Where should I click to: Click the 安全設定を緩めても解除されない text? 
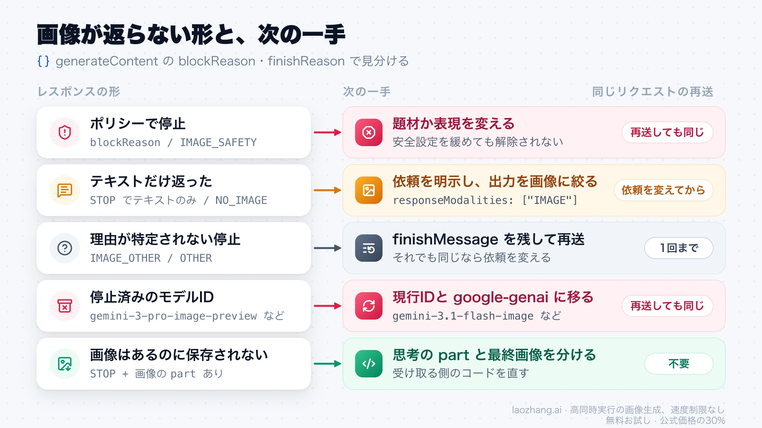pyautogui.click(x=478, y=142)
